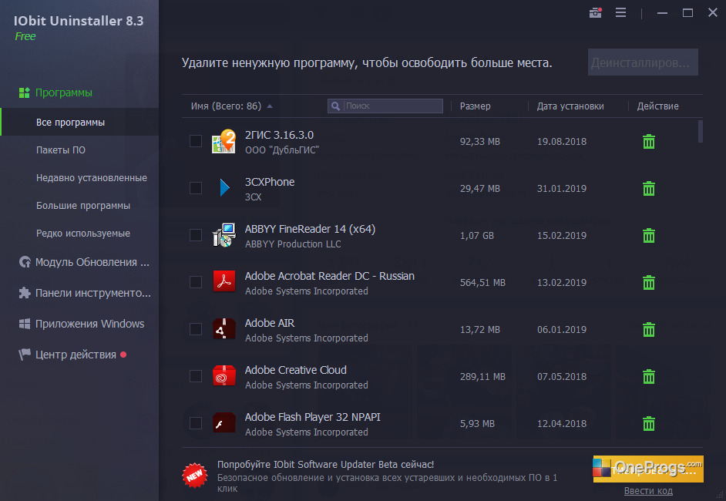Select the Adobe AIR program name
The image size is (726, 501).
pyautogui.click(x=270, y=323)
